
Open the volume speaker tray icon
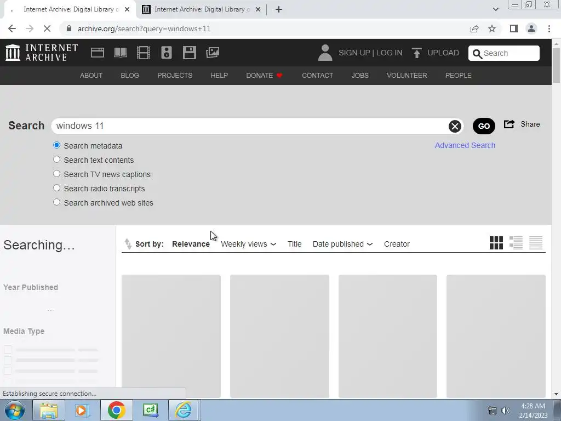506,411
